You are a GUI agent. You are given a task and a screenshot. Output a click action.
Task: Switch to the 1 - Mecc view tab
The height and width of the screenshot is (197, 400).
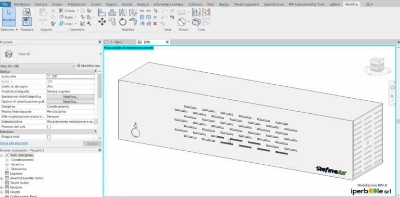tap(116, 42)
